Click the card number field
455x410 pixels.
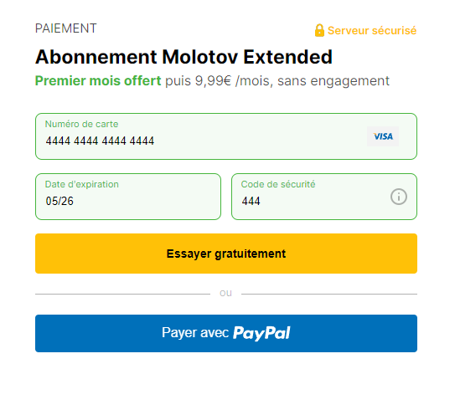point(226,136)
